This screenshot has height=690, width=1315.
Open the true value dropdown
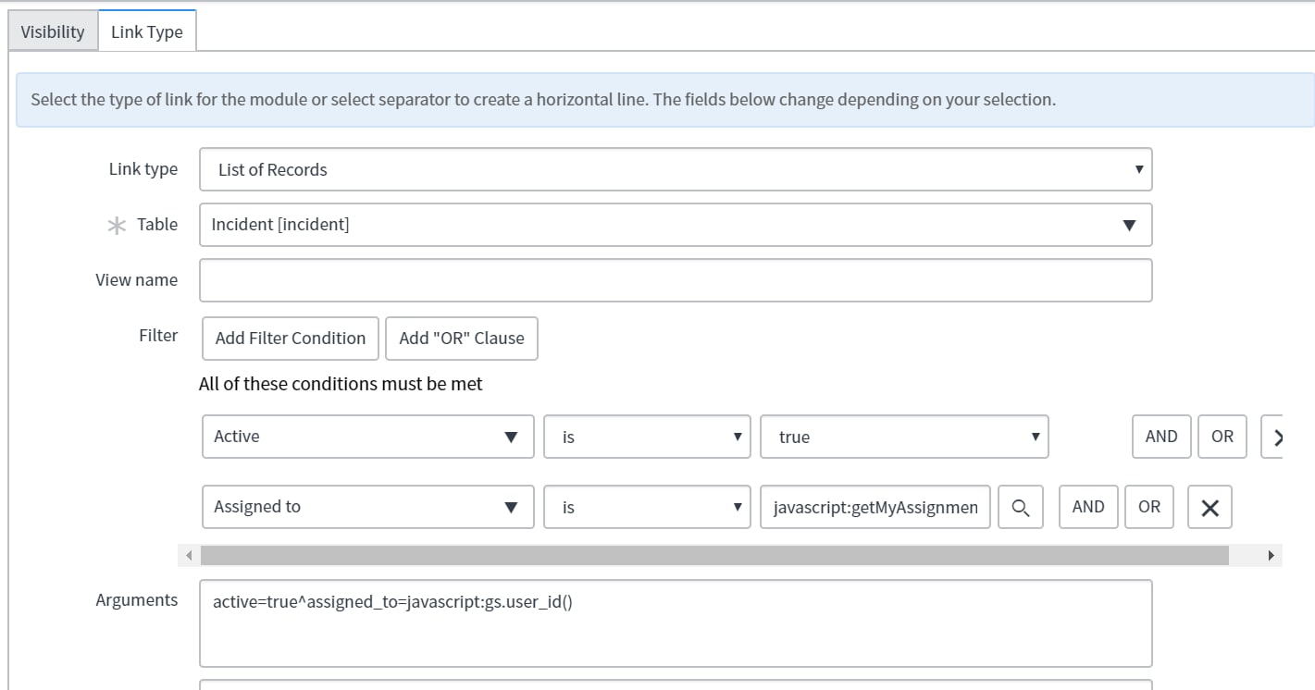[x=904, y=437]
